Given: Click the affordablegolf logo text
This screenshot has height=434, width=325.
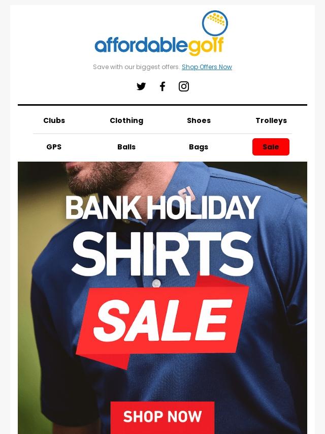Looking at the screenshot, I should [159, 46].
